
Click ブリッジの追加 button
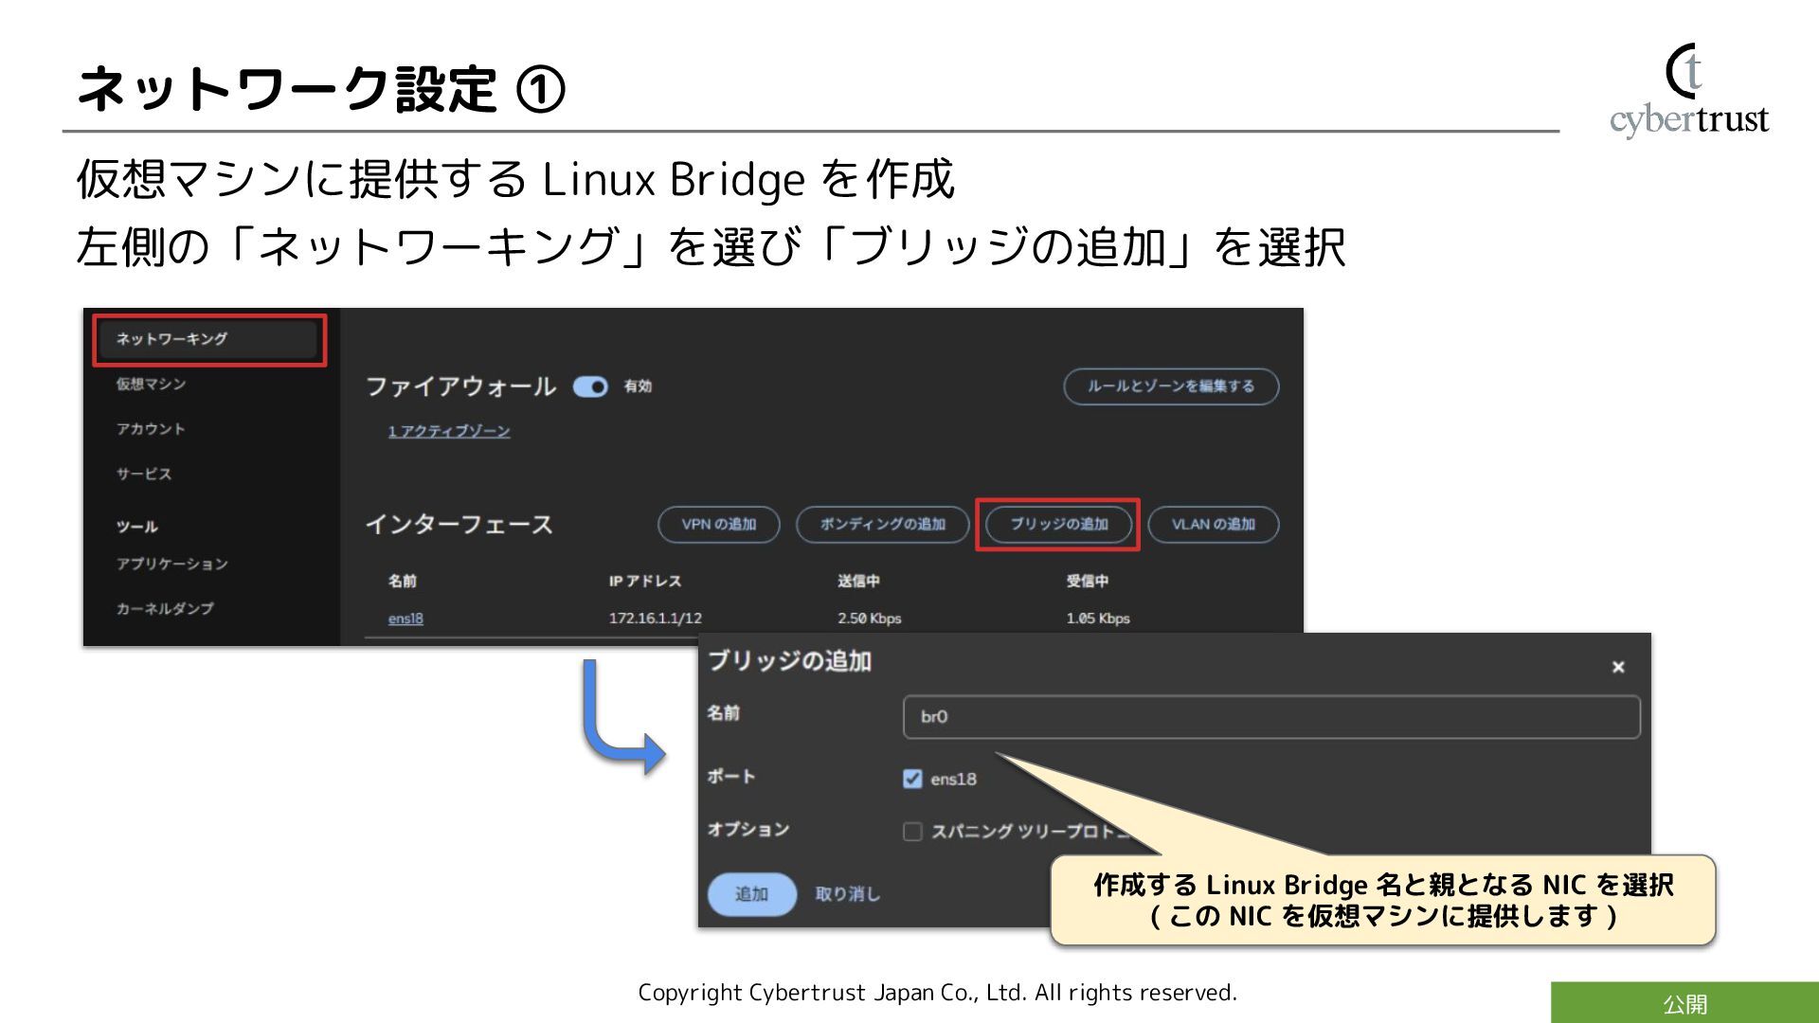(1058, 524)
